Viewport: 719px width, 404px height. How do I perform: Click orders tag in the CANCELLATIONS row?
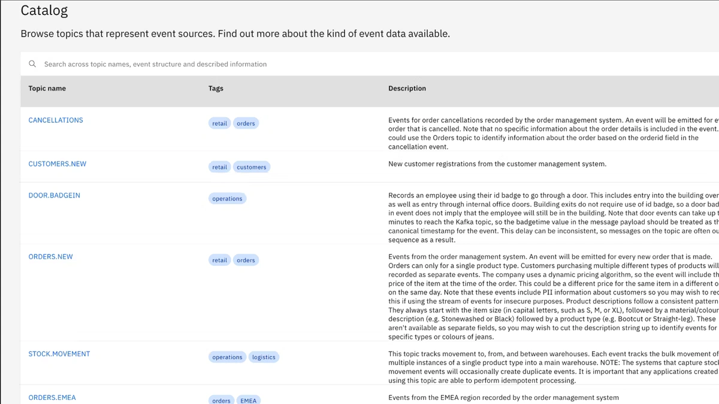pos(246,123)
